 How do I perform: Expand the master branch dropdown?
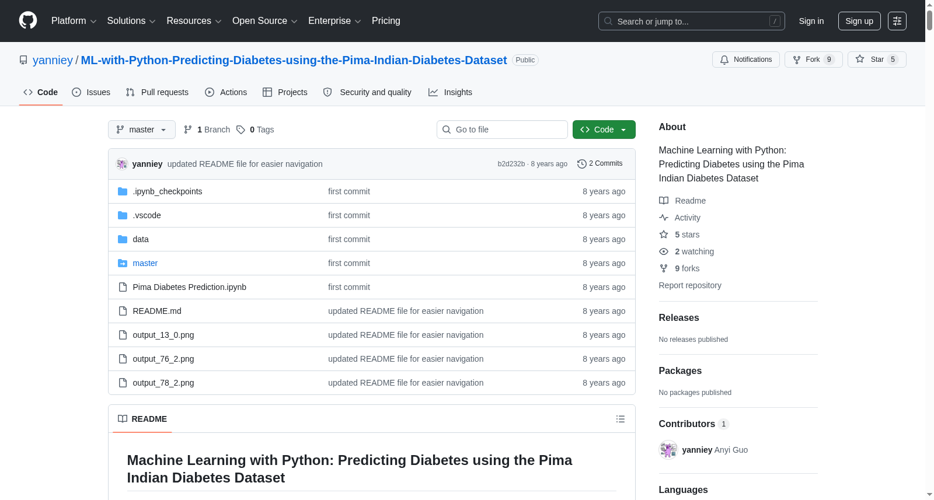[142, 130]
